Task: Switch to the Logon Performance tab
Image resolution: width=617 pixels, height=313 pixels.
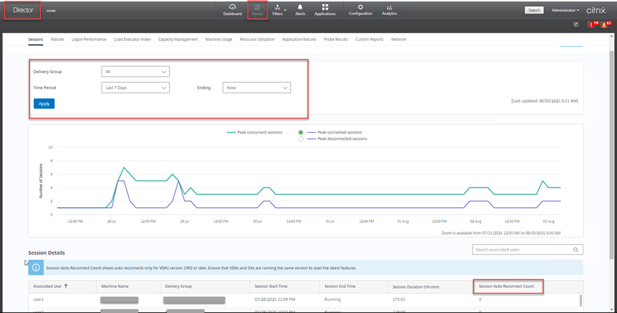Action: [89, 39]
